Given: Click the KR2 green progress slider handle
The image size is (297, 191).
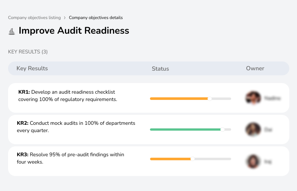Looking at the screenshot, I should tap(223, 130).
